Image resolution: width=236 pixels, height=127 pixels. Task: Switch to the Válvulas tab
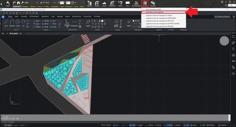[x=33, y=6]
